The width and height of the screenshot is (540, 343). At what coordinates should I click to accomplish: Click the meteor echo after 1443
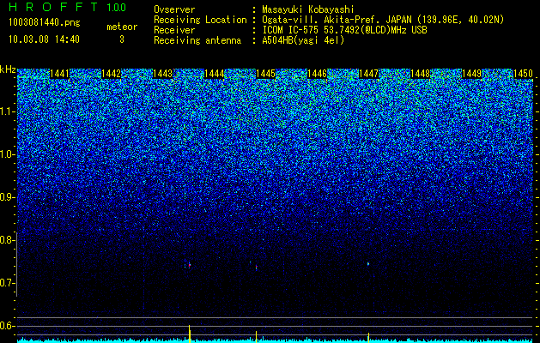(189, 265)
